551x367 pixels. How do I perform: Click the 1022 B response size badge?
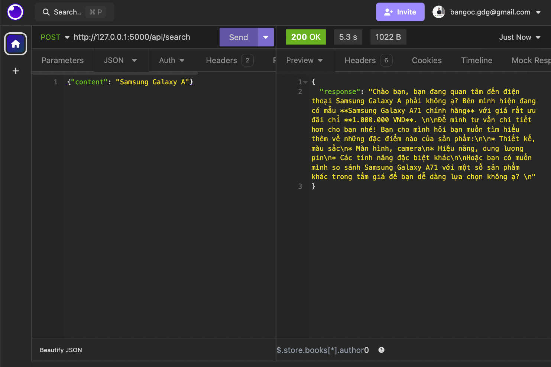point(388,37)
